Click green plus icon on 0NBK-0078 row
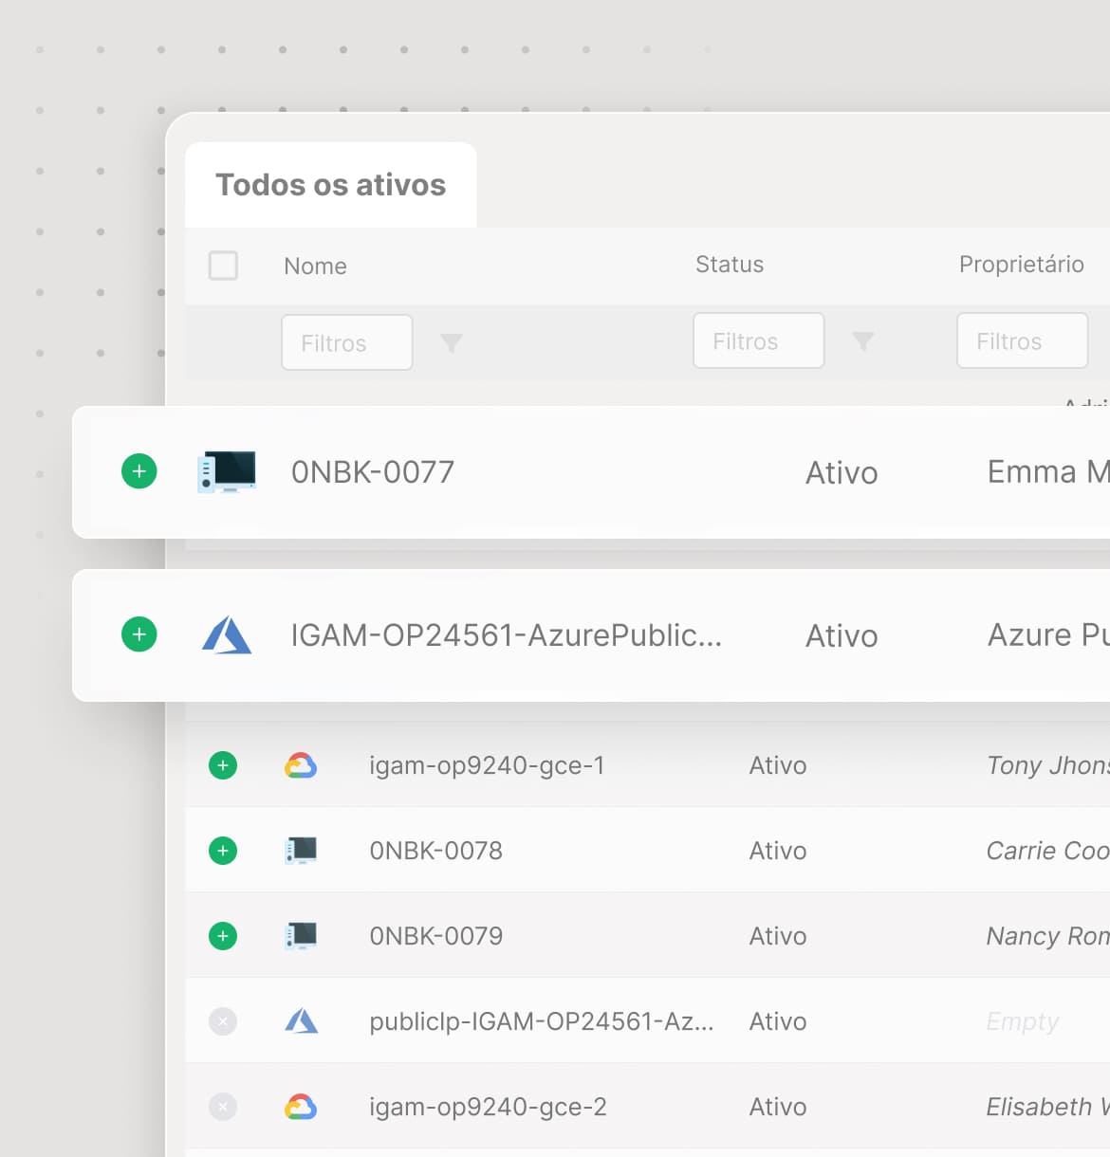 click(223, 851)
